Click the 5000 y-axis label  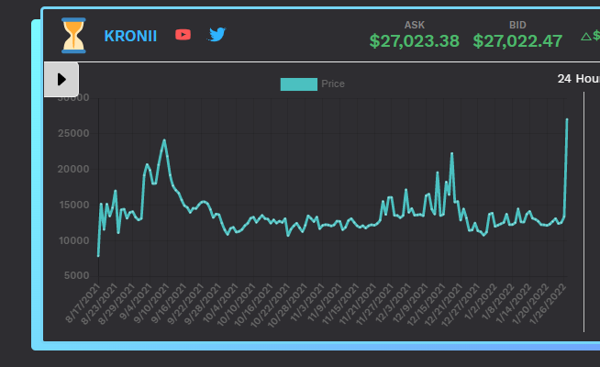click(76, 275)
